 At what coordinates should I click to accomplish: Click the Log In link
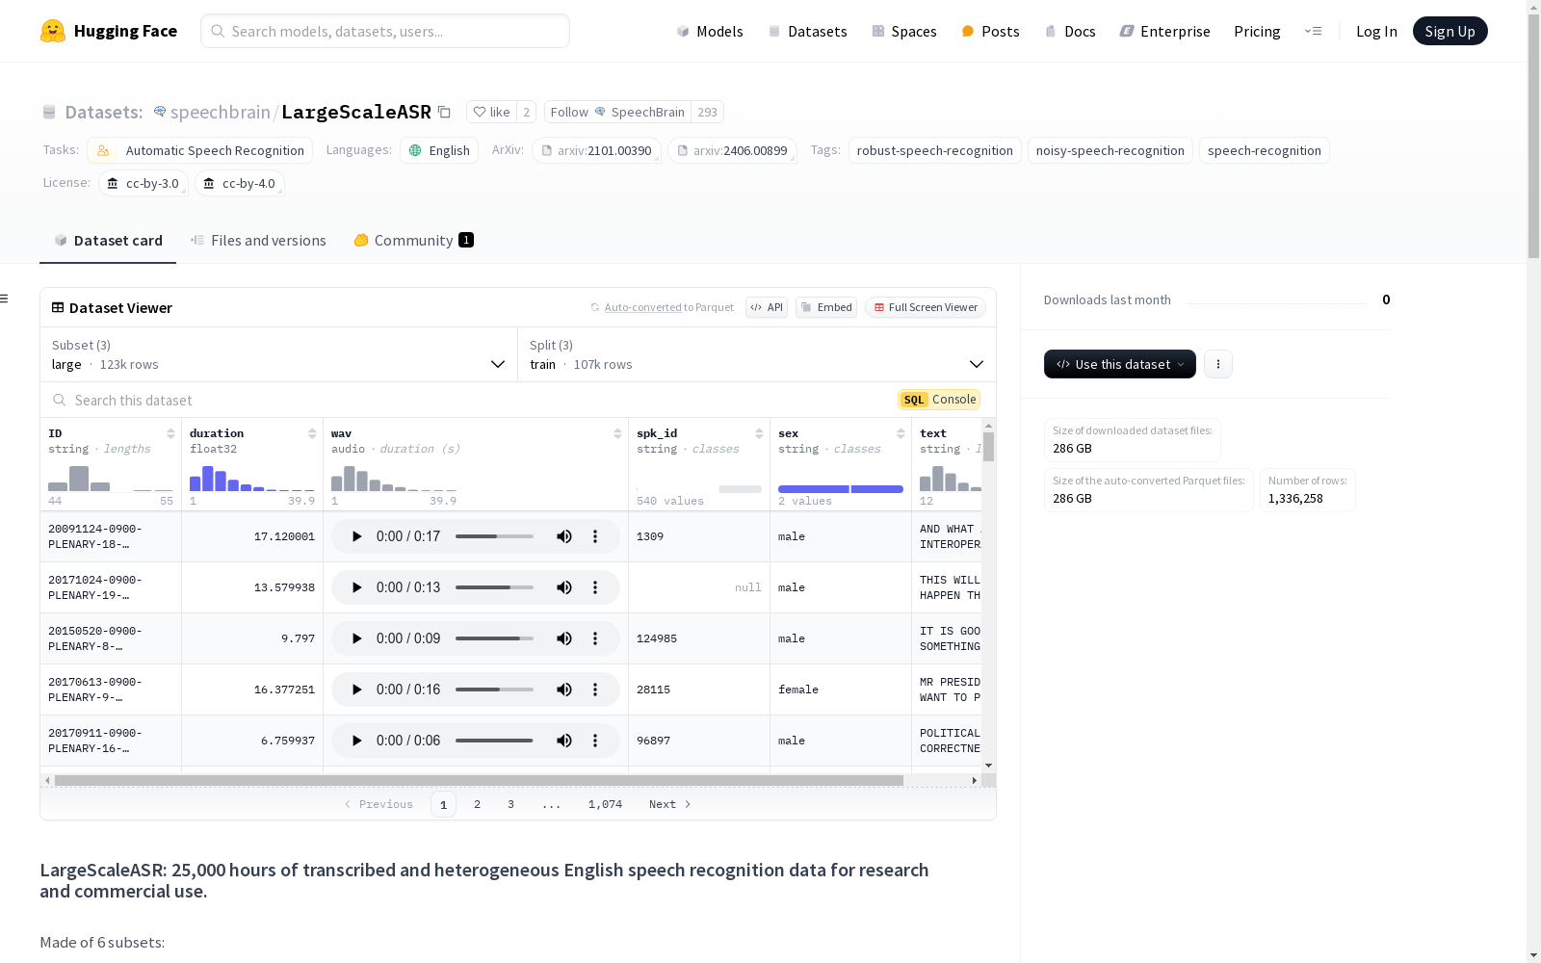pos(1376,31)
